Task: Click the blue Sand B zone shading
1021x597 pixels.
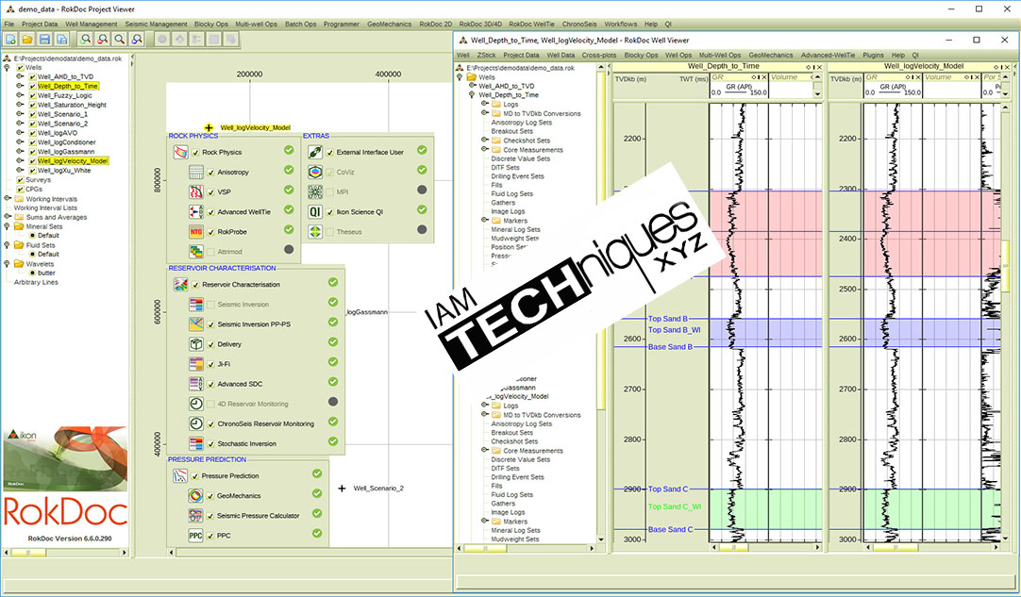Action: pyautogui.click(x=766, y=332)
